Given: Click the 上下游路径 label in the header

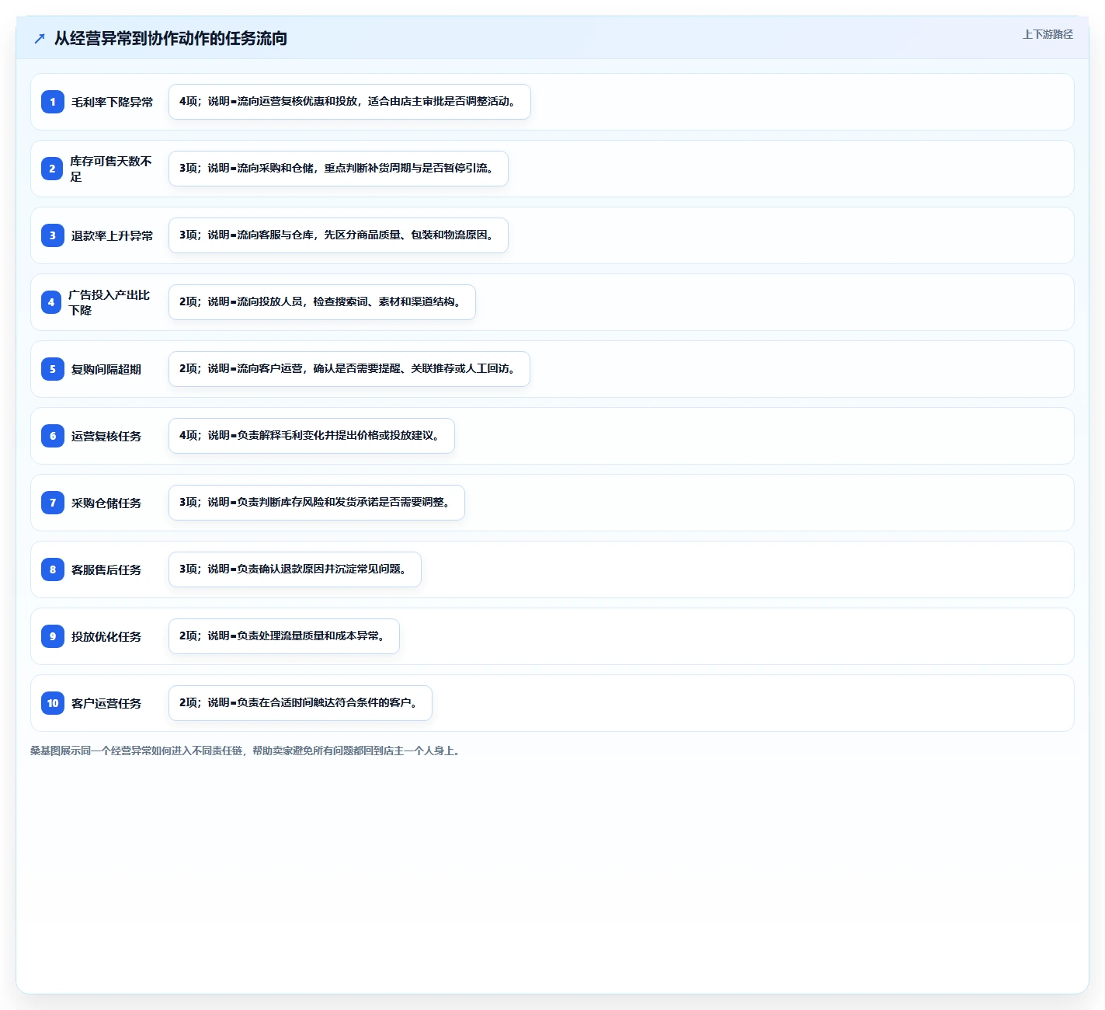Looking at the screenshot, I should pyautogui.click(x=1048, y=34).
